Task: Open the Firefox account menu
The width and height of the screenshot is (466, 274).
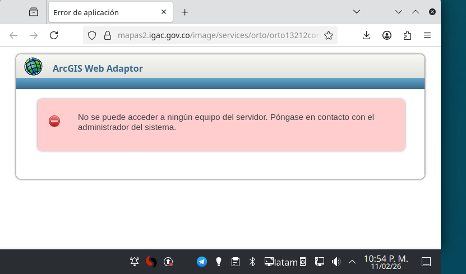Action: (386, 35)
